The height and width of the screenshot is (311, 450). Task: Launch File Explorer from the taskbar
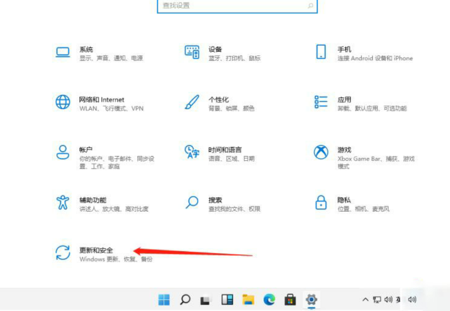(x=248, y=300)
